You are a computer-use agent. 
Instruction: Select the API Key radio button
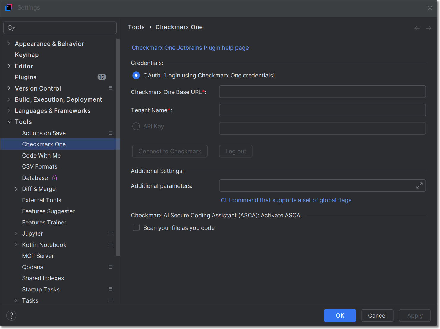coord(136,126)
